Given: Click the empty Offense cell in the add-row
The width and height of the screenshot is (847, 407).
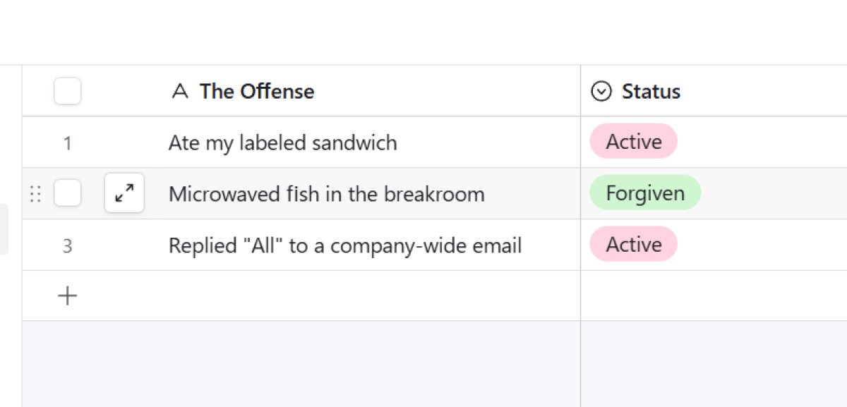Looking at the screenshot, I should pos(367,296).
